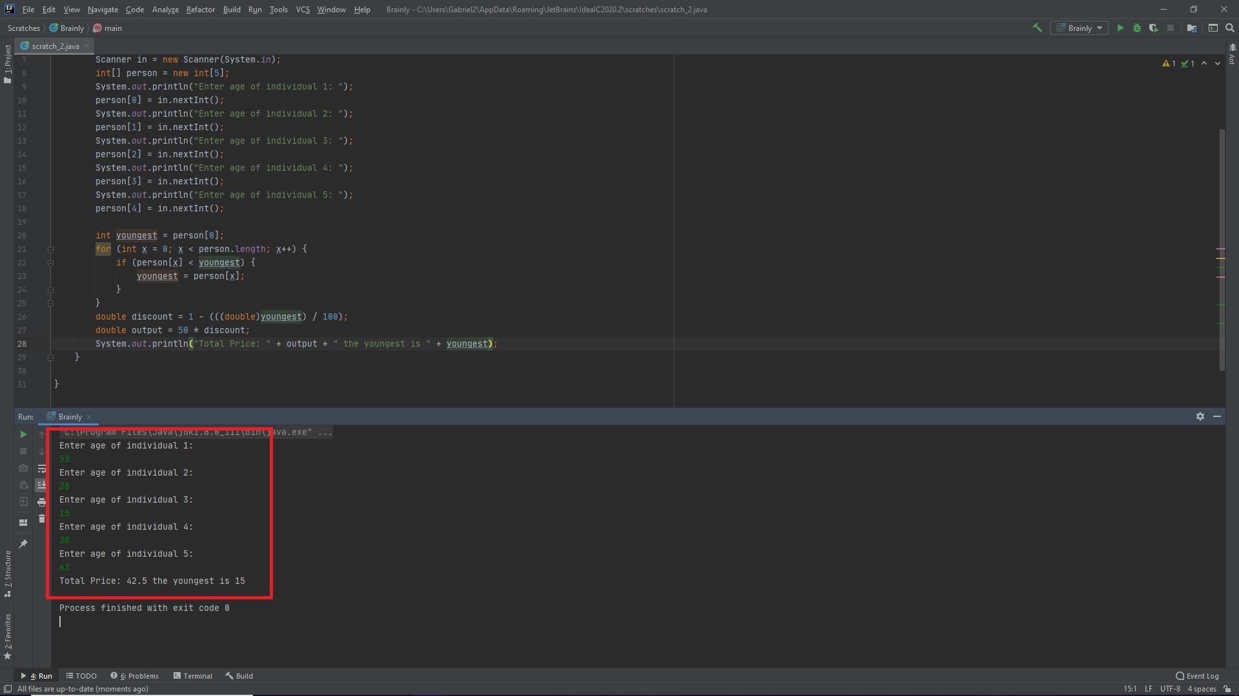This screenshot has height=696, width=1239.
Task: Click the Search Everywhere magnifier icon
Action: (x=1230, y=28)
